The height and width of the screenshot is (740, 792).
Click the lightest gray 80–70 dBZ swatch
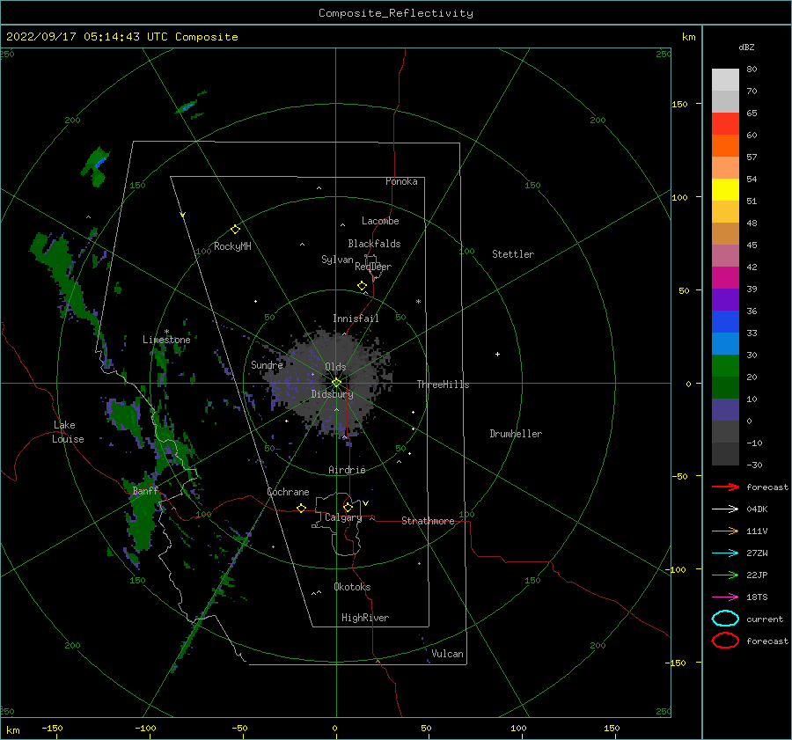tap(725, 80)
